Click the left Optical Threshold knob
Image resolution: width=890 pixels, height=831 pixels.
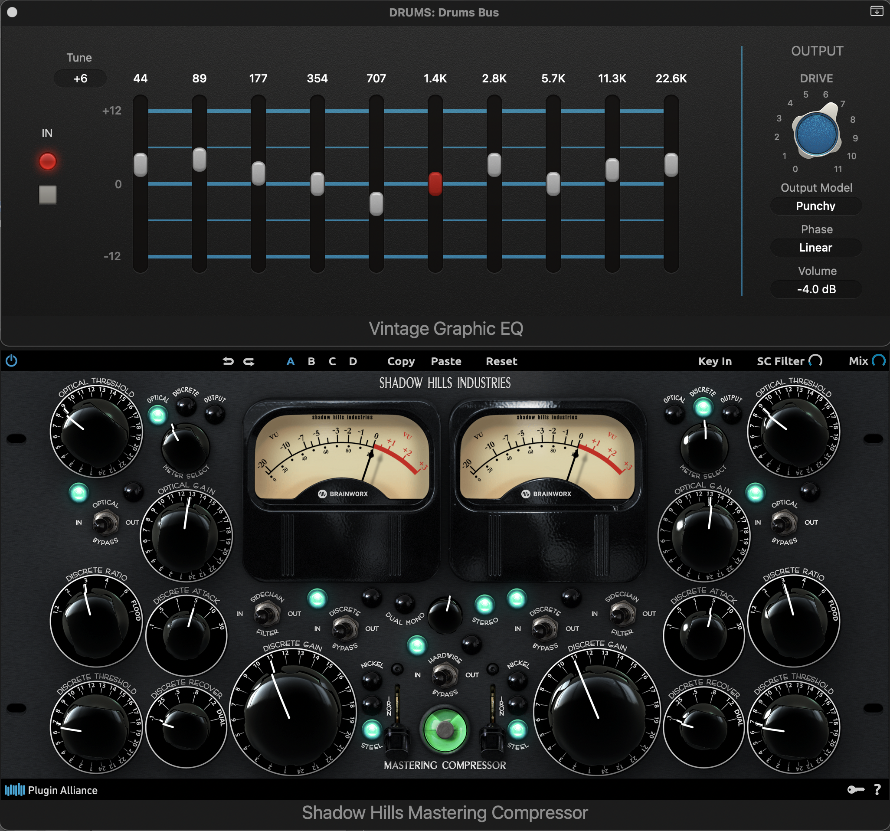pyautogui.click(x=96, y=432)
